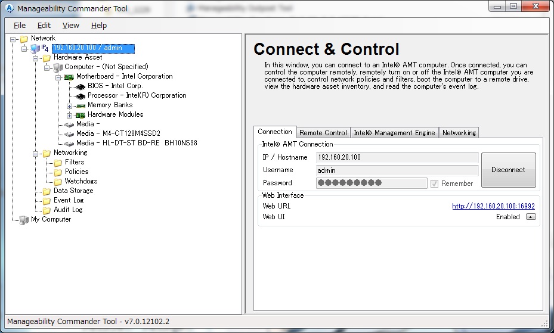Screen dimensions: 554x333
Task: Select 'Media - M4-CT128M4SSD2' tree row
Action: 118,133
